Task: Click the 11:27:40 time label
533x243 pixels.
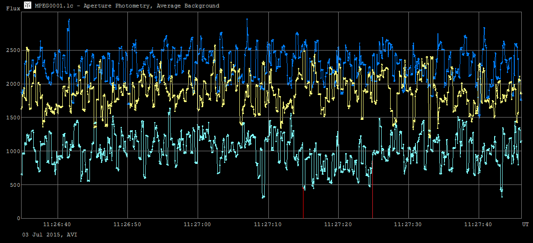Action: [x=479, y=224]
